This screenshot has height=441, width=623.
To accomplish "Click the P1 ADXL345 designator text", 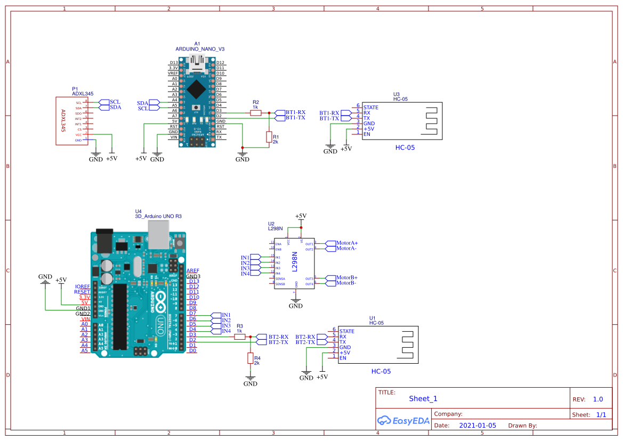I will tap(83, 91).
